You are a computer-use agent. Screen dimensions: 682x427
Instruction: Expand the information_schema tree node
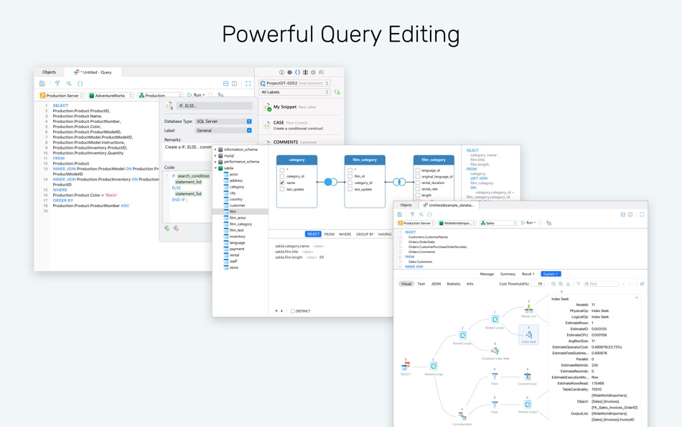click(215, 150)
